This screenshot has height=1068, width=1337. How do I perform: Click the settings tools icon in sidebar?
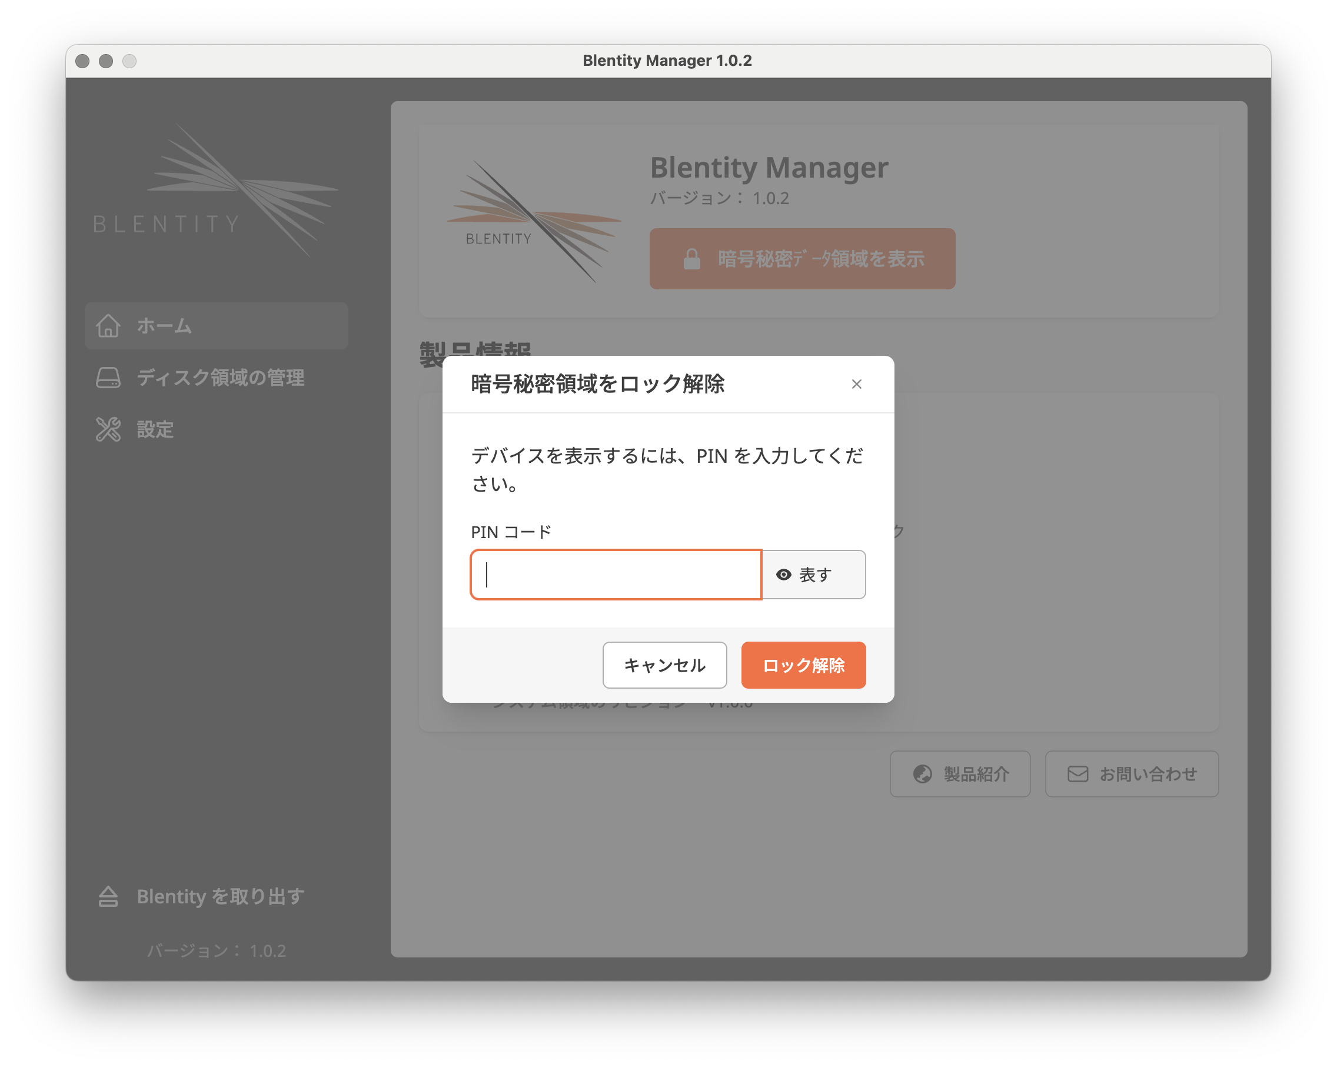(108, 429)
